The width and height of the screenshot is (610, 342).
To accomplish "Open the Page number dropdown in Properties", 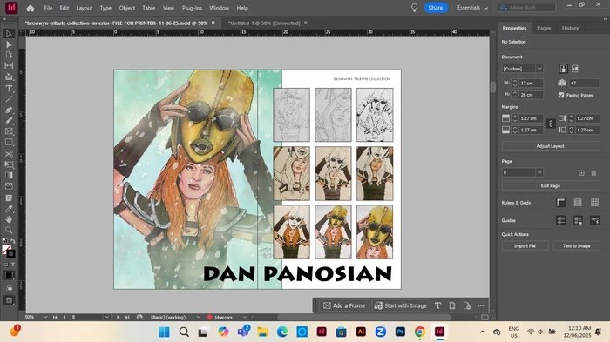I will [539, 172].
